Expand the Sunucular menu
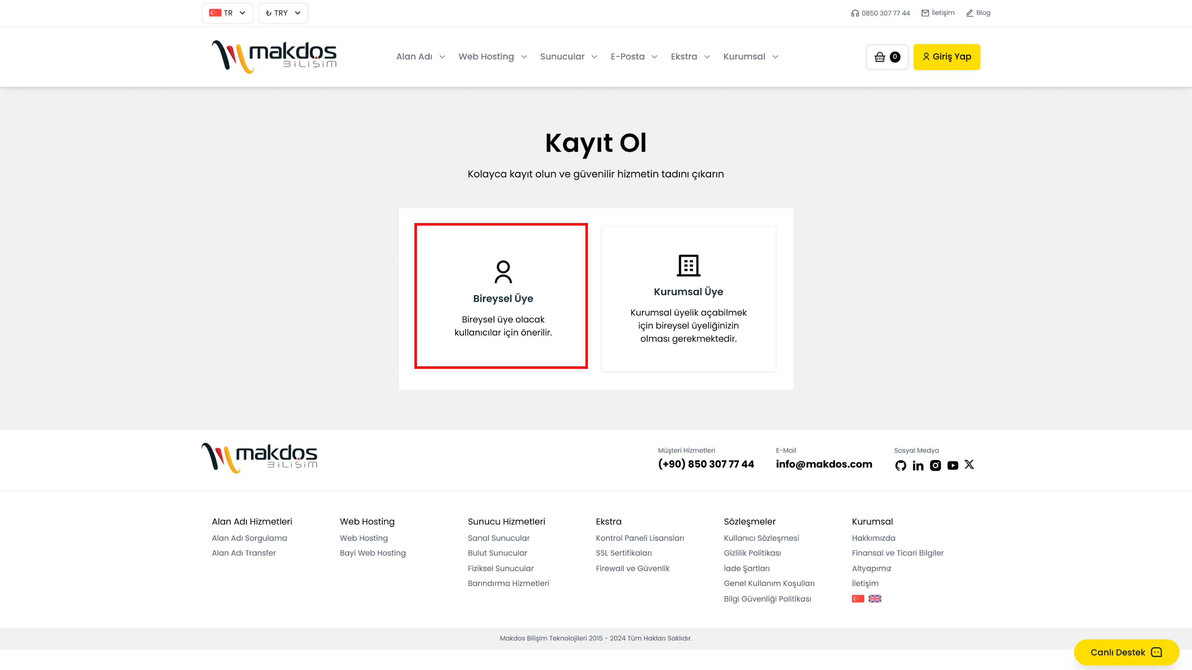This screenshot has height=670, width=1192. 569,56
